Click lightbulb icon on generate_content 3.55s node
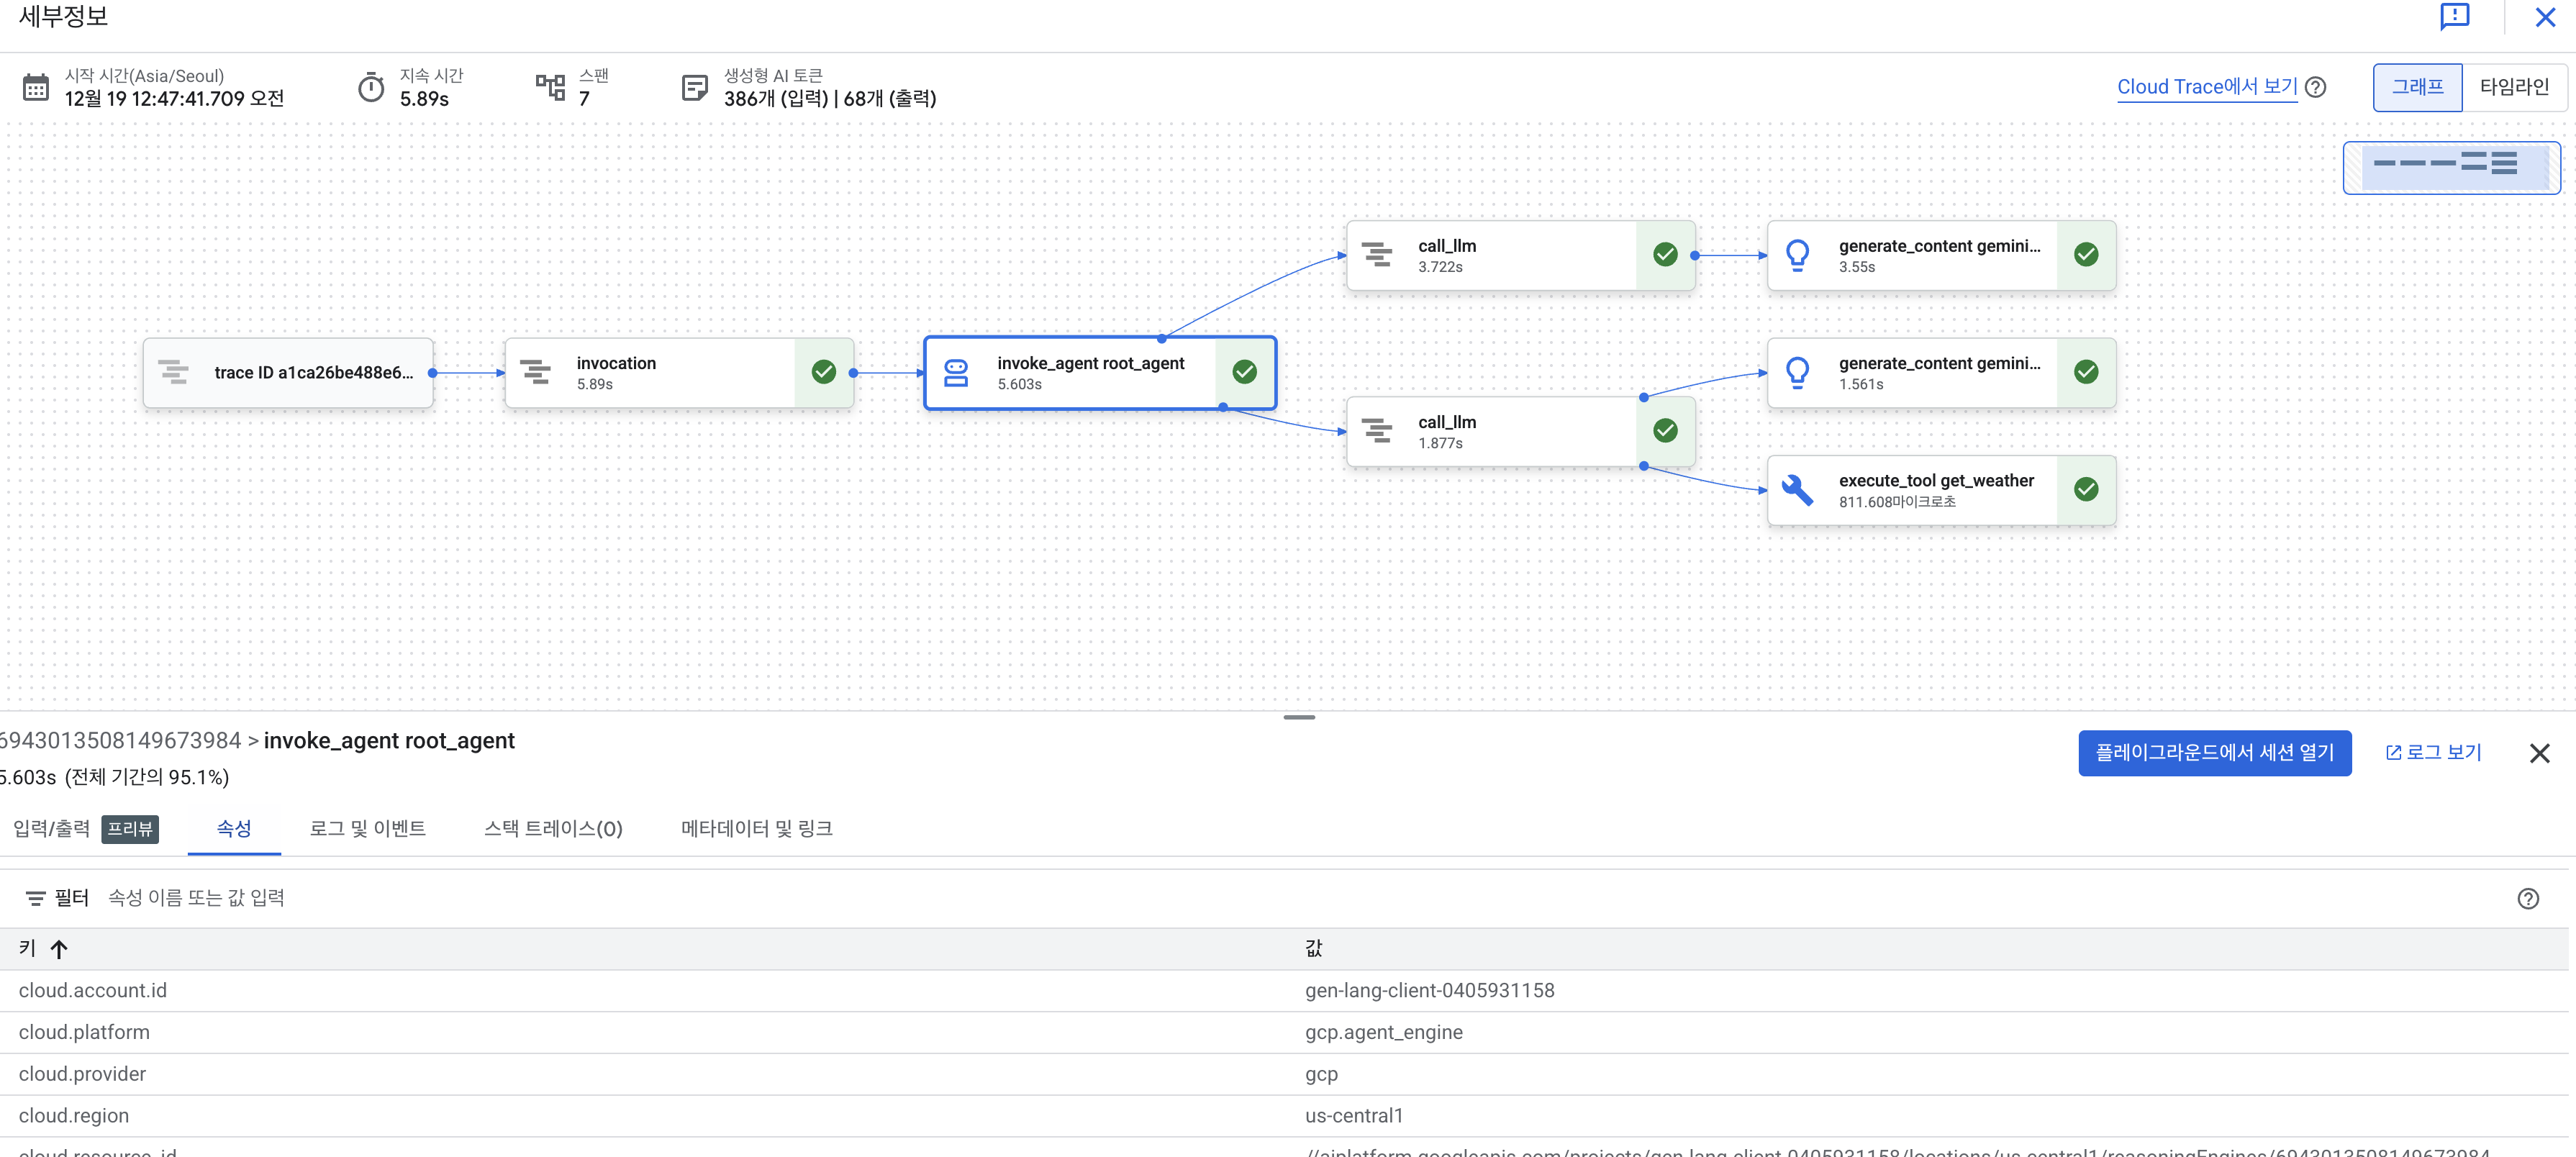This screenshot has height=1157, width=2576. click(1797, 256)
